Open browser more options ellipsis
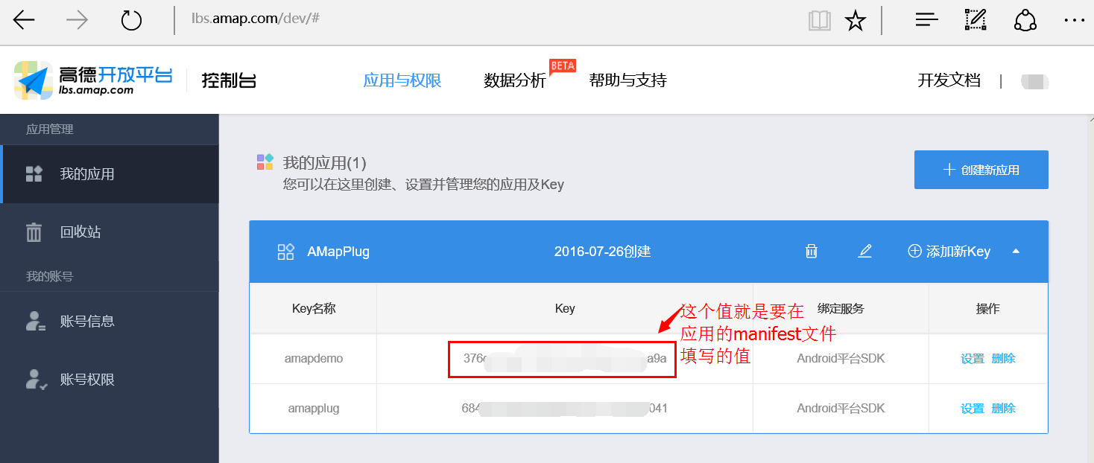This screenshot has width=1094, height=463. (1075, 20)
